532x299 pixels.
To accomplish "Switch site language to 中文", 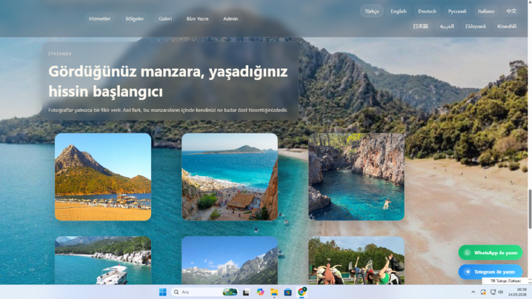I will coord(511,11).
